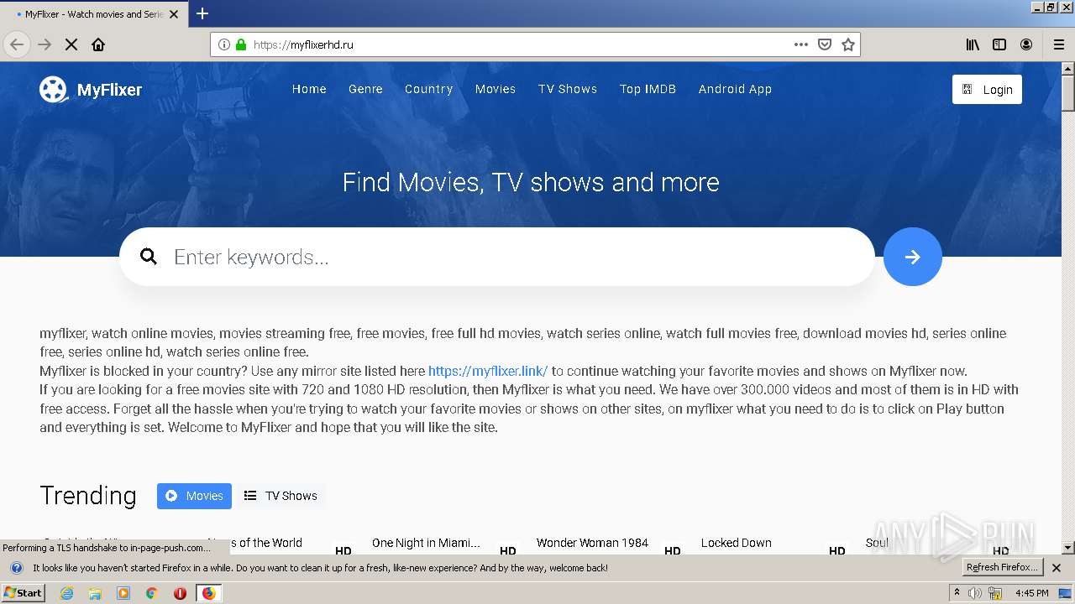
Task: Click the Pocket save icon
Action: [x=825, y=44]
